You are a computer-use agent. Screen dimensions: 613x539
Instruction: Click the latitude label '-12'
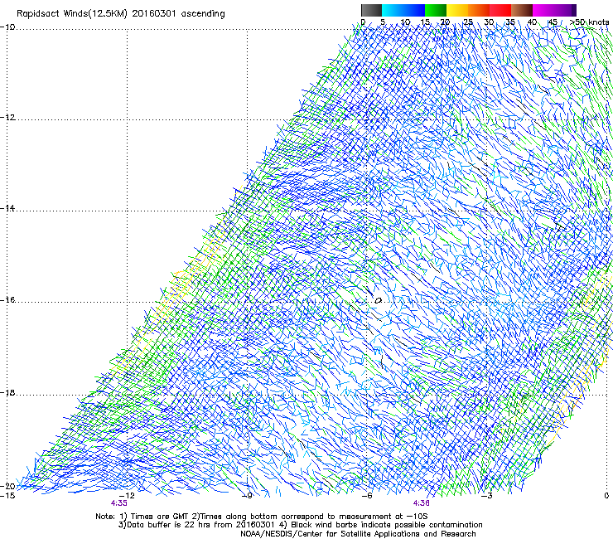coord(8,118)
